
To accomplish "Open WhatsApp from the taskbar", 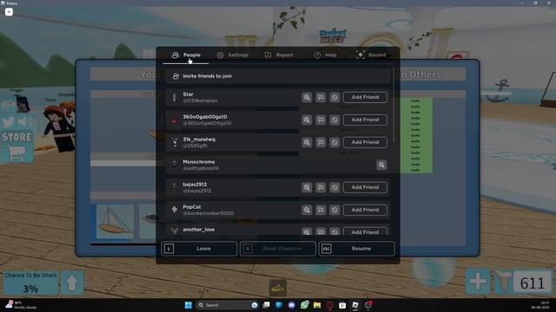I will [304, 305].
